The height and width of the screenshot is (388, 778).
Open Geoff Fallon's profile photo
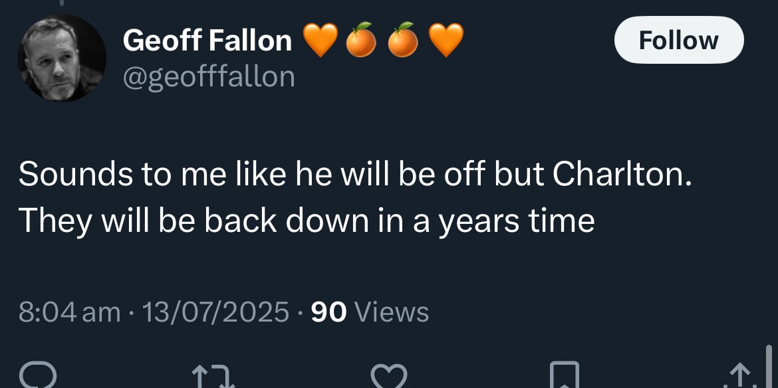coord(62,58)
